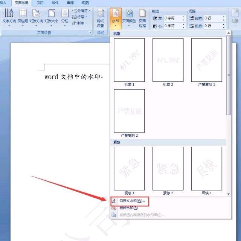Click the 'word 文档中的水印' document text
The width and height of the screenshot is (241, 241).
point(73,76)
